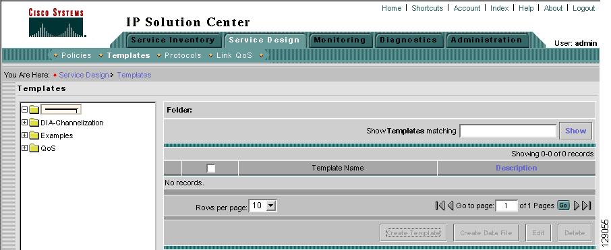Expand the QoS folder
The width and height of the screenshot is (611, 250).
[x=24, y=148]
